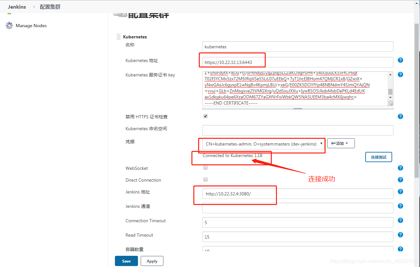Click the Kubernetes section heading
420x267 pixels.
tap(135, 37)
